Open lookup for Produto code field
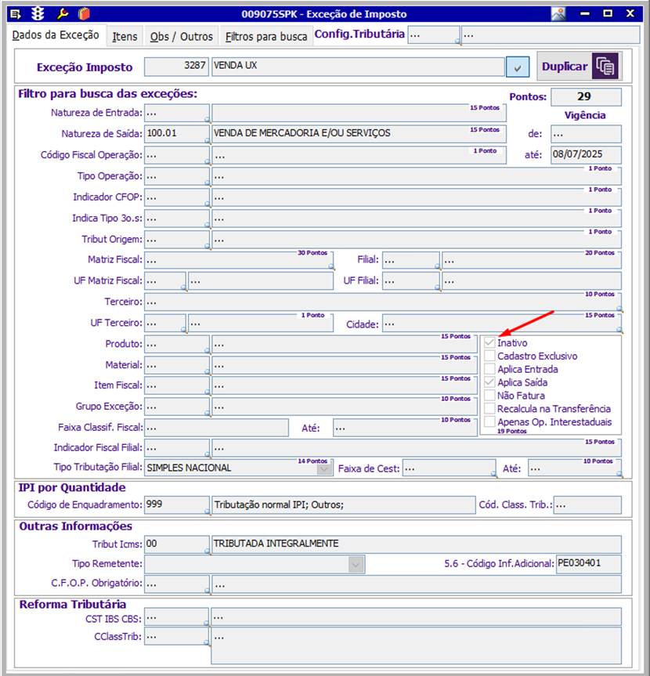 point(207,351)
